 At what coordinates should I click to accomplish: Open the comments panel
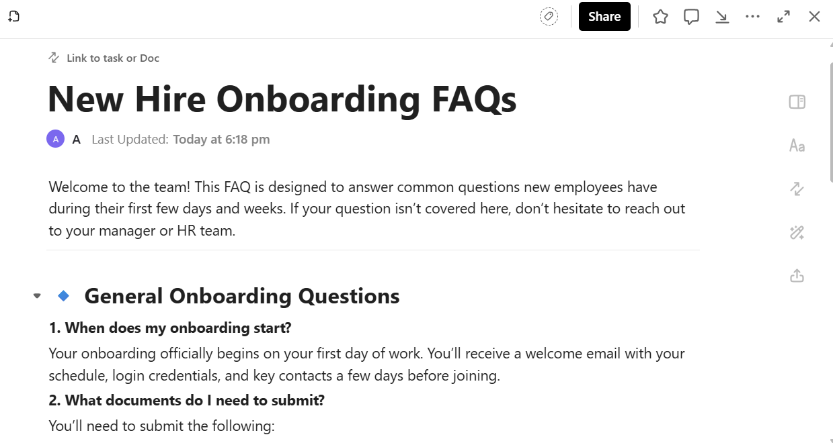click(x=690, y=16)
